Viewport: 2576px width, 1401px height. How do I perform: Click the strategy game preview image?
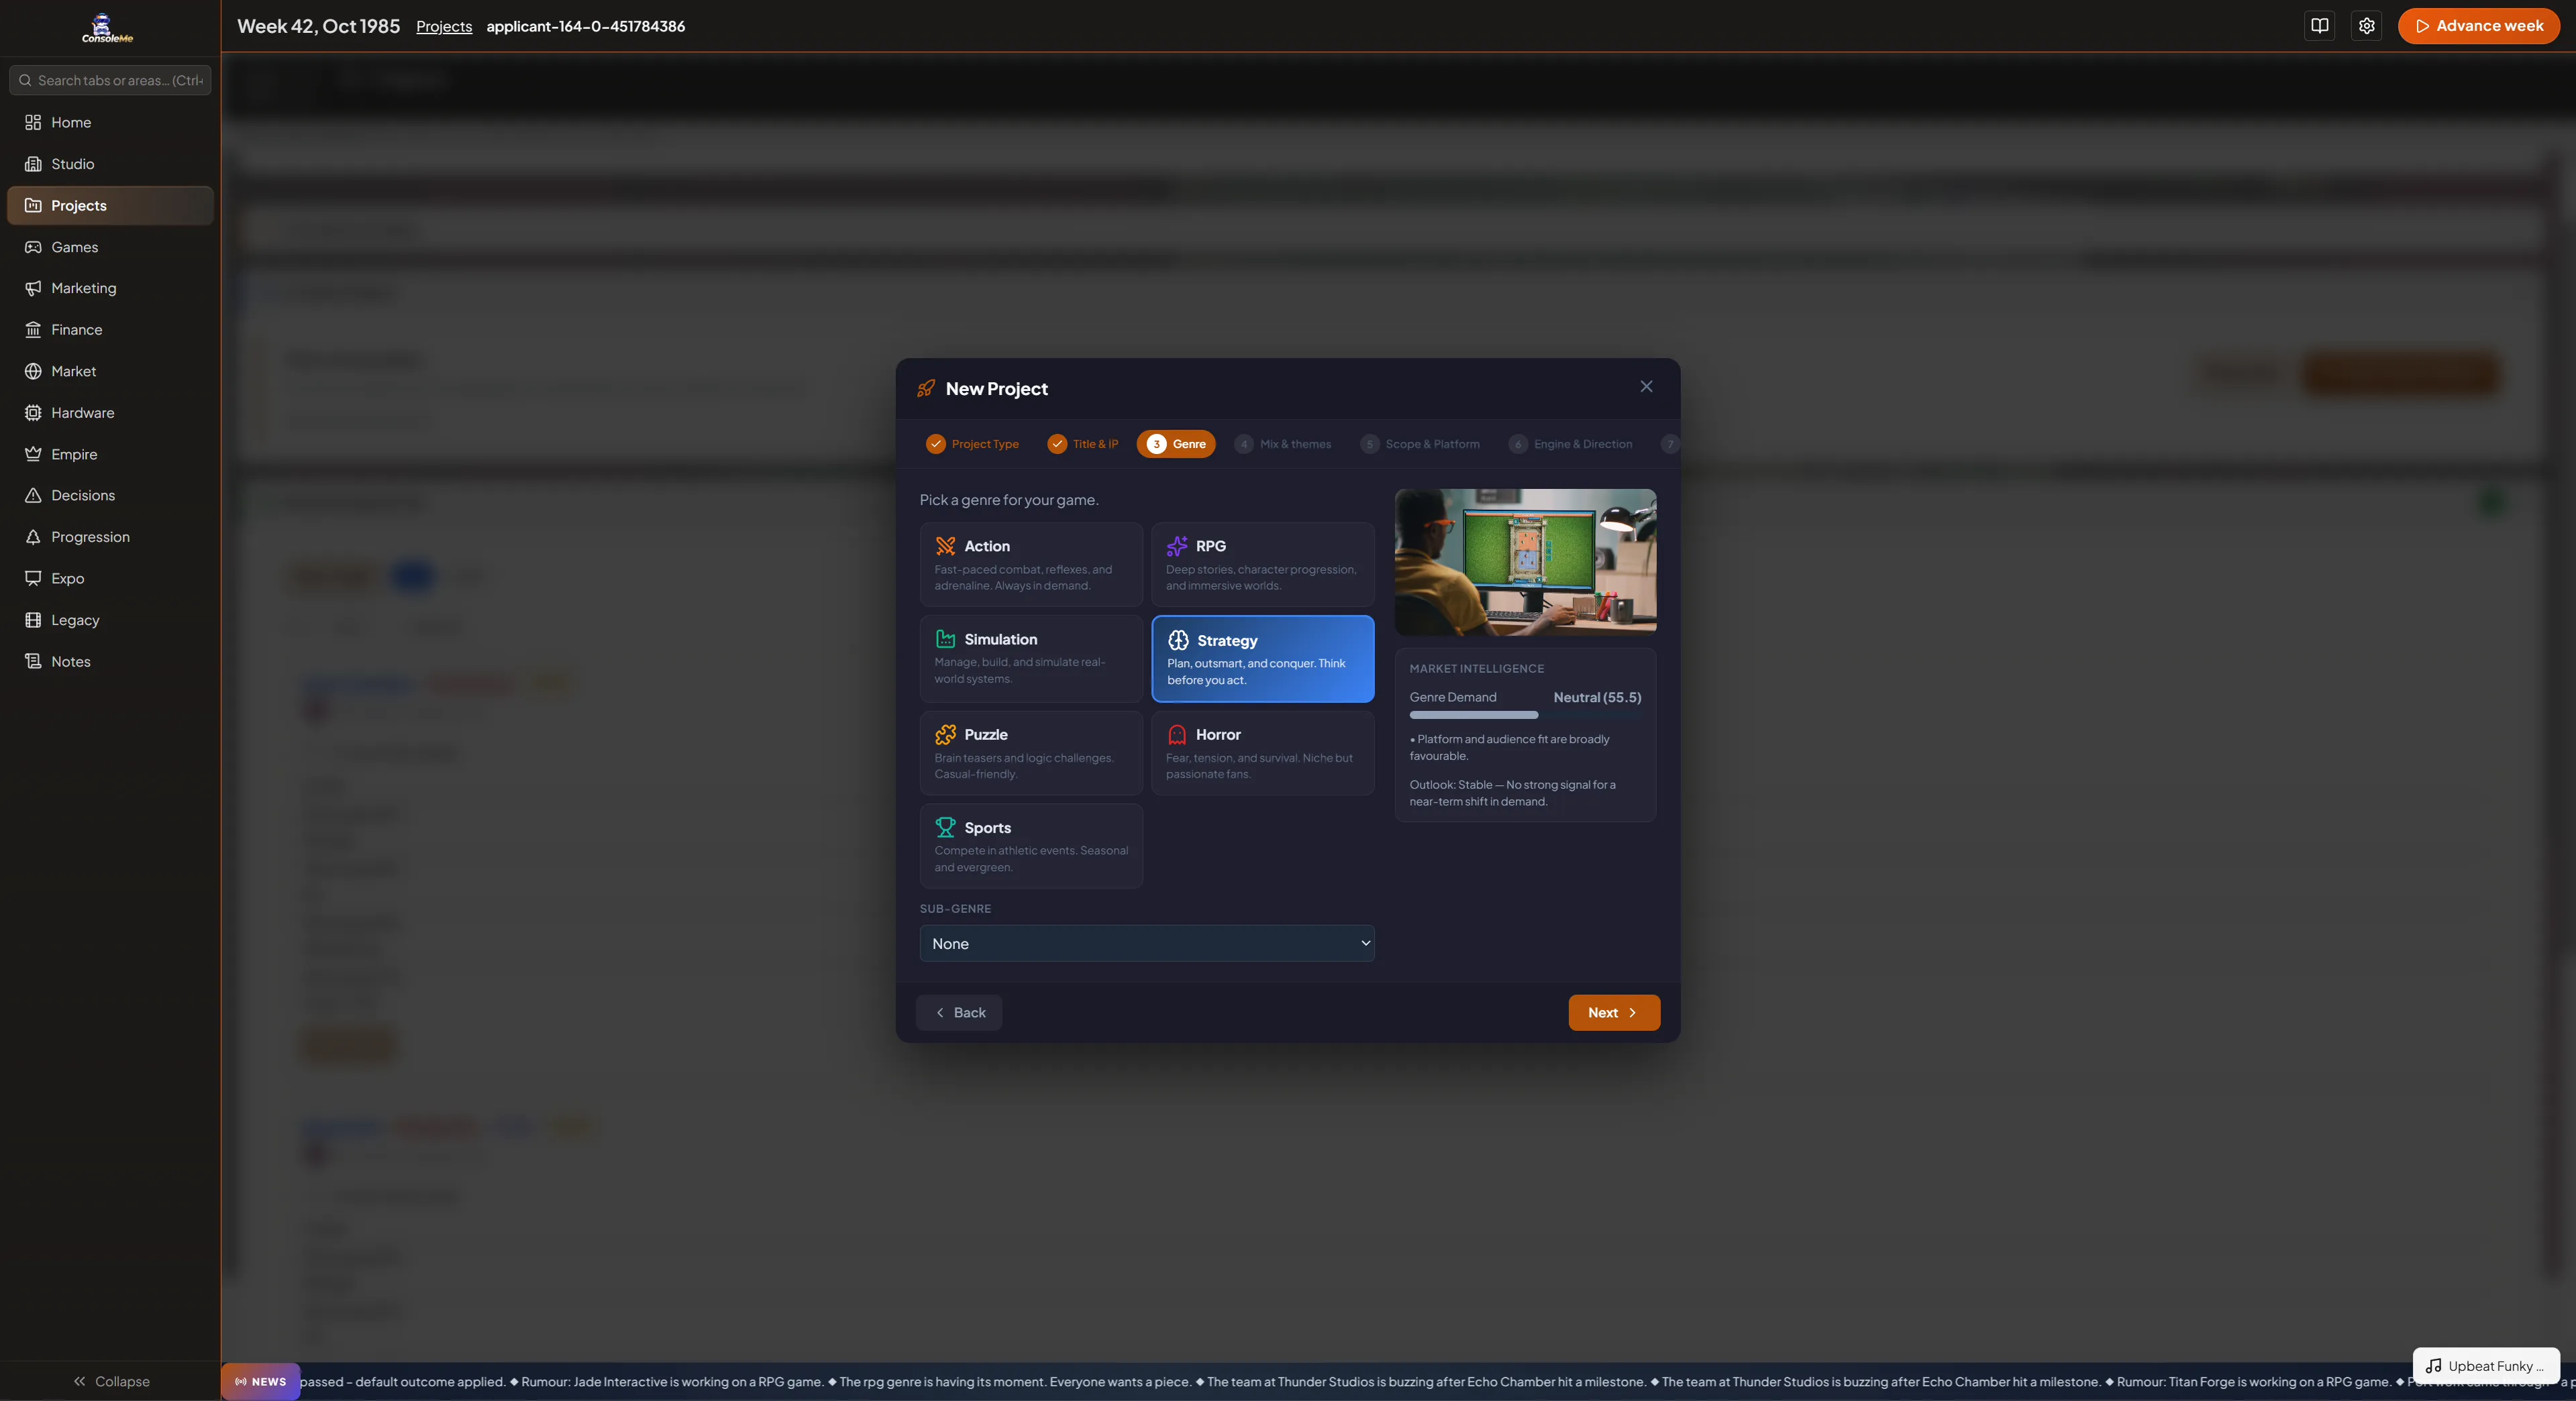pyautogui.click(x=1525, y=561)
